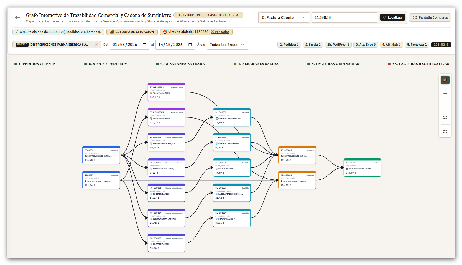Click the start date field 01/08/2026

pos(129,45)
